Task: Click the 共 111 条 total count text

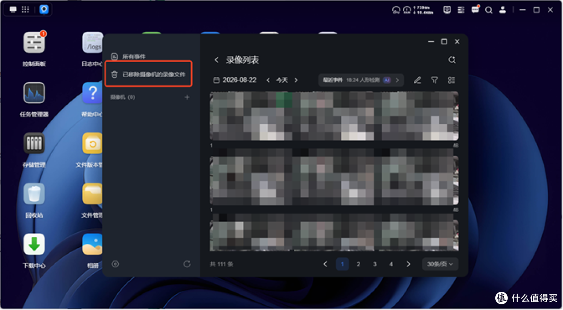Action: [x=222, y=265]
